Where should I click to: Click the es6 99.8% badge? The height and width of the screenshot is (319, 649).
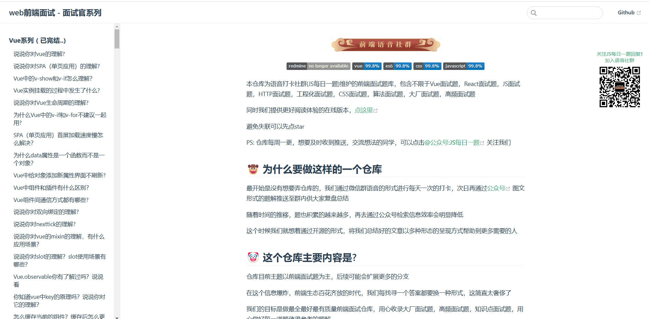click(x=397, y=66)
